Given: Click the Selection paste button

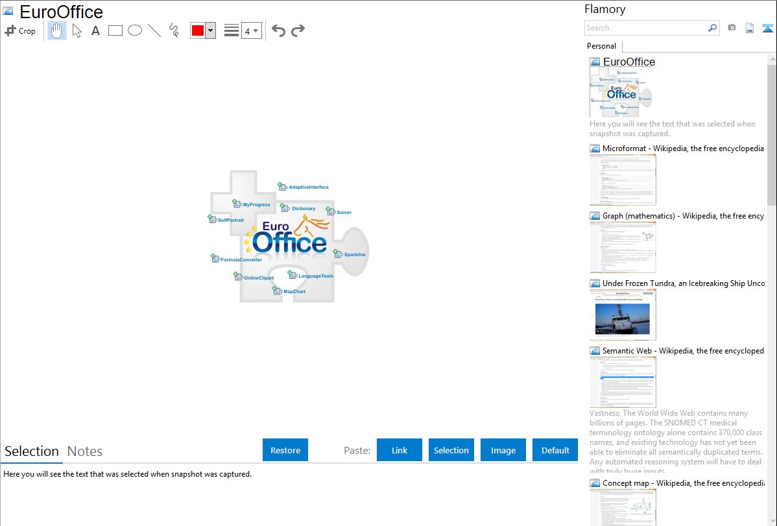Looking at the screenshot, I should click(451, 450).
